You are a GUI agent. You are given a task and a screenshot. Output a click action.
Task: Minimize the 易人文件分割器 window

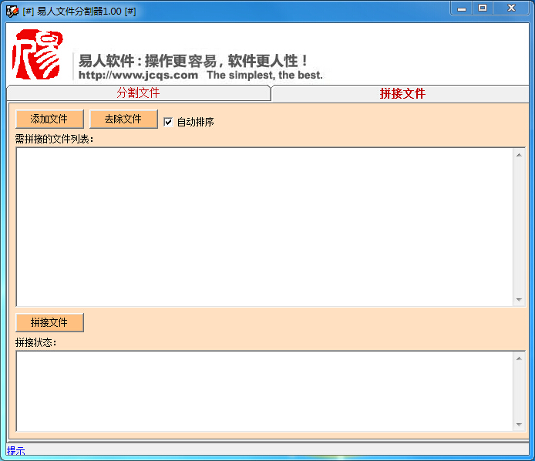coord(462,8)
